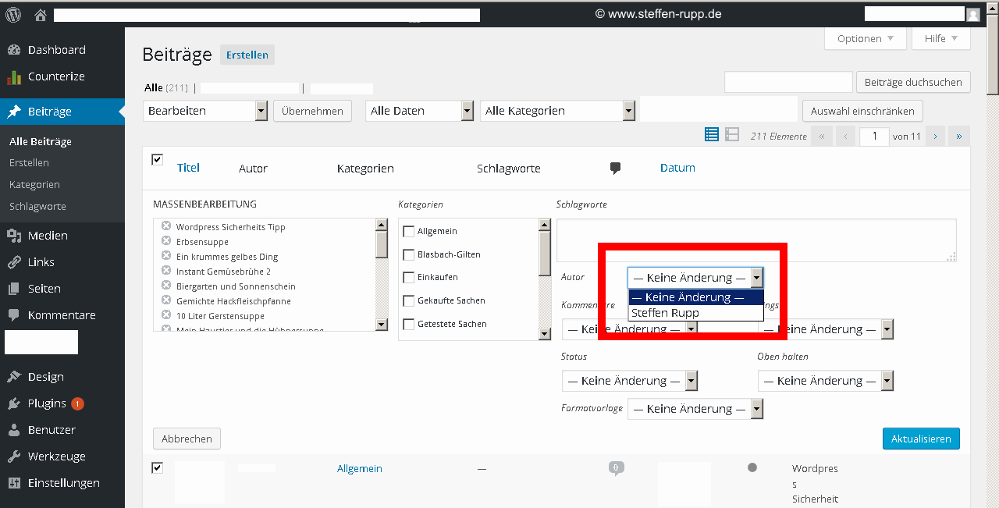Click the comments bubble column header

pyautogui.click(x=615, y=168)
